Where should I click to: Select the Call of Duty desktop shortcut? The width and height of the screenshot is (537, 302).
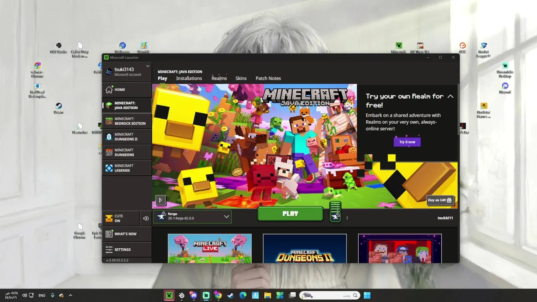[x=80, y=50]
